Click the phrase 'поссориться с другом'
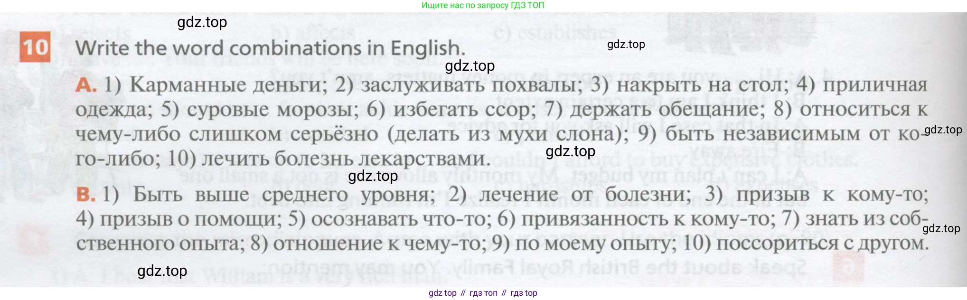967x300 pixels. point(821,244)
